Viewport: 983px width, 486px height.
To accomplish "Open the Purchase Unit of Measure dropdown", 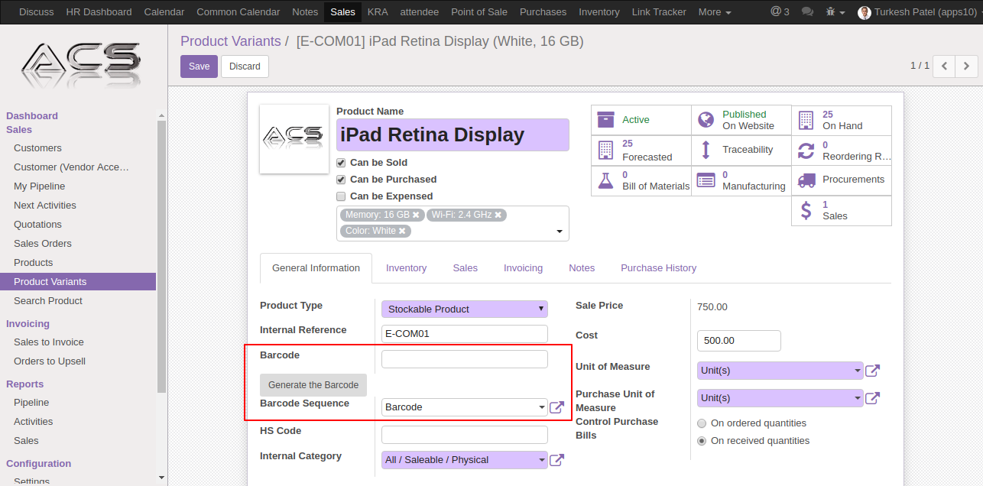I will pyautogui.click(x=780, y=398).
